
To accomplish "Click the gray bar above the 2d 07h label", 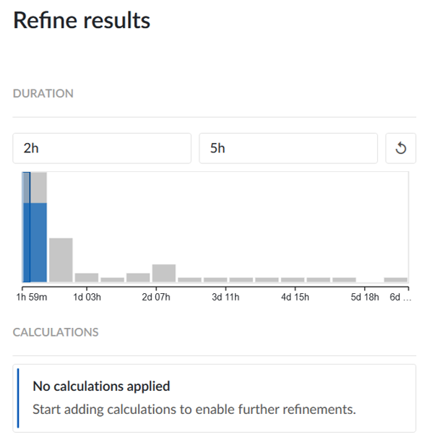I will click(164, 273).
